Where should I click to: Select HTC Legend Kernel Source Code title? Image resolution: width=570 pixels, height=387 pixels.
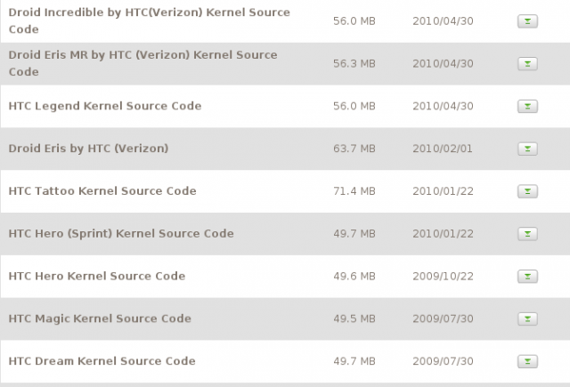105,106
